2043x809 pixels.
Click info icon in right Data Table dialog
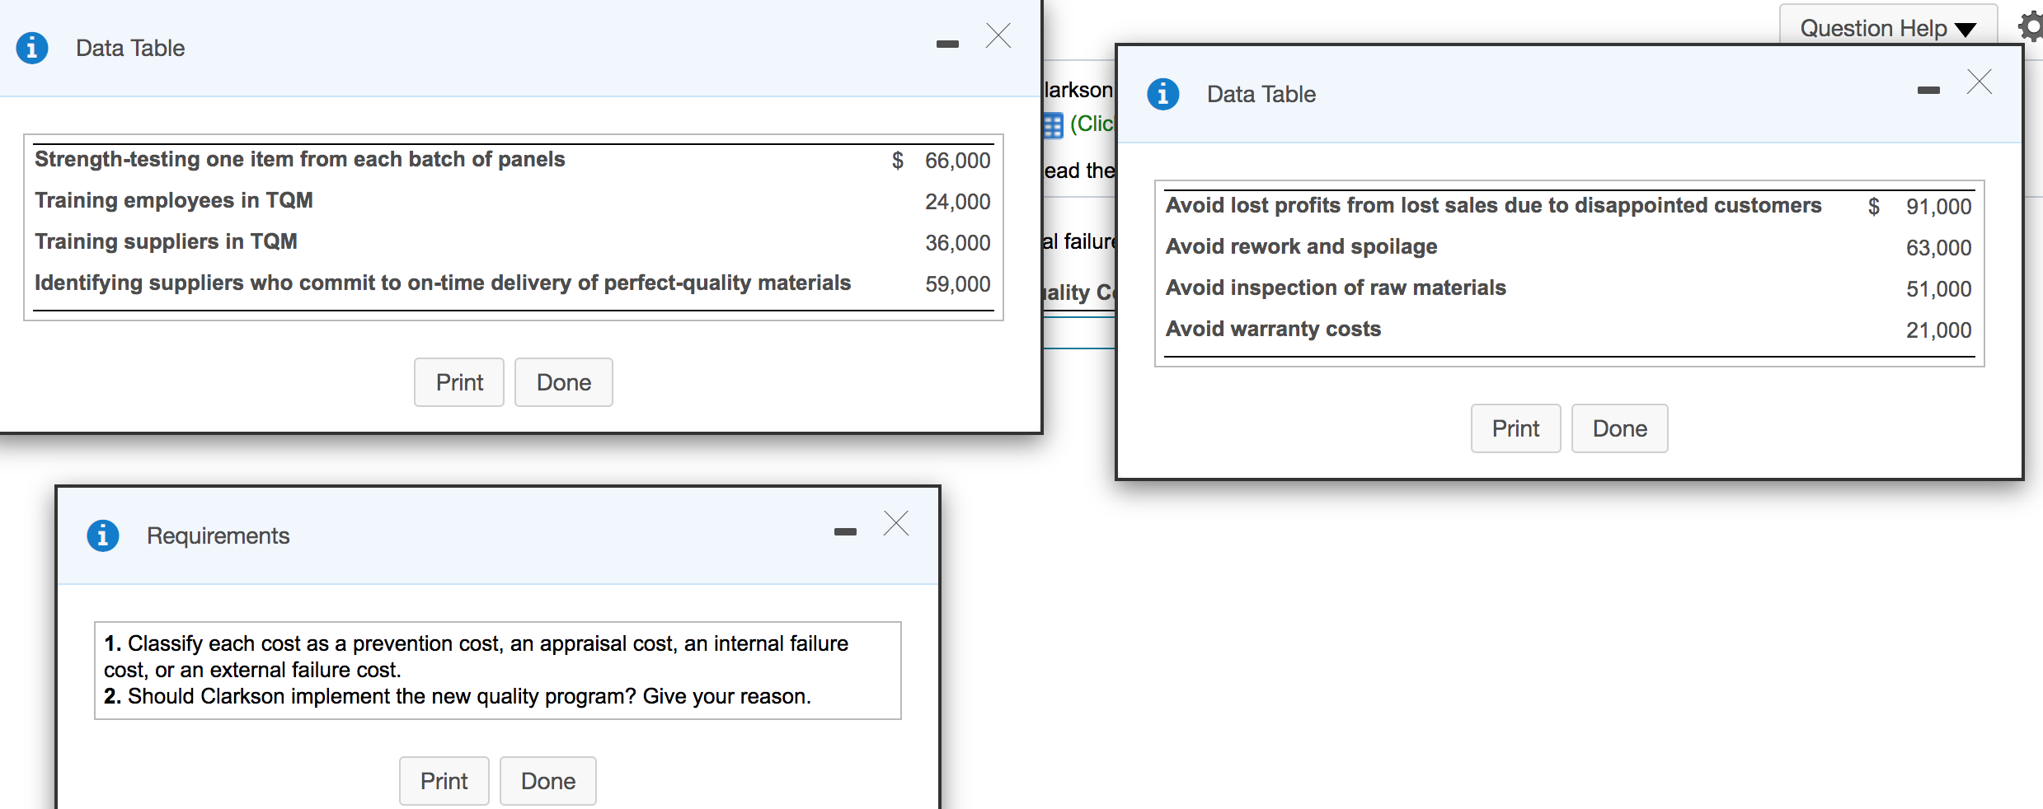point(1163,94)
